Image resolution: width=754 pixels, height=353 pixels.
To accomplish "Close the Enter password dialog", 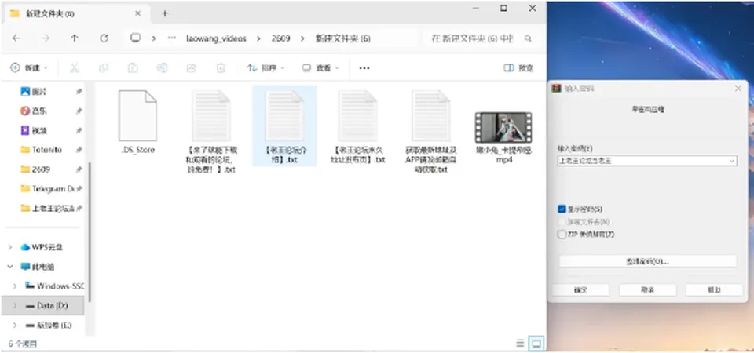I will pos(738,89).
